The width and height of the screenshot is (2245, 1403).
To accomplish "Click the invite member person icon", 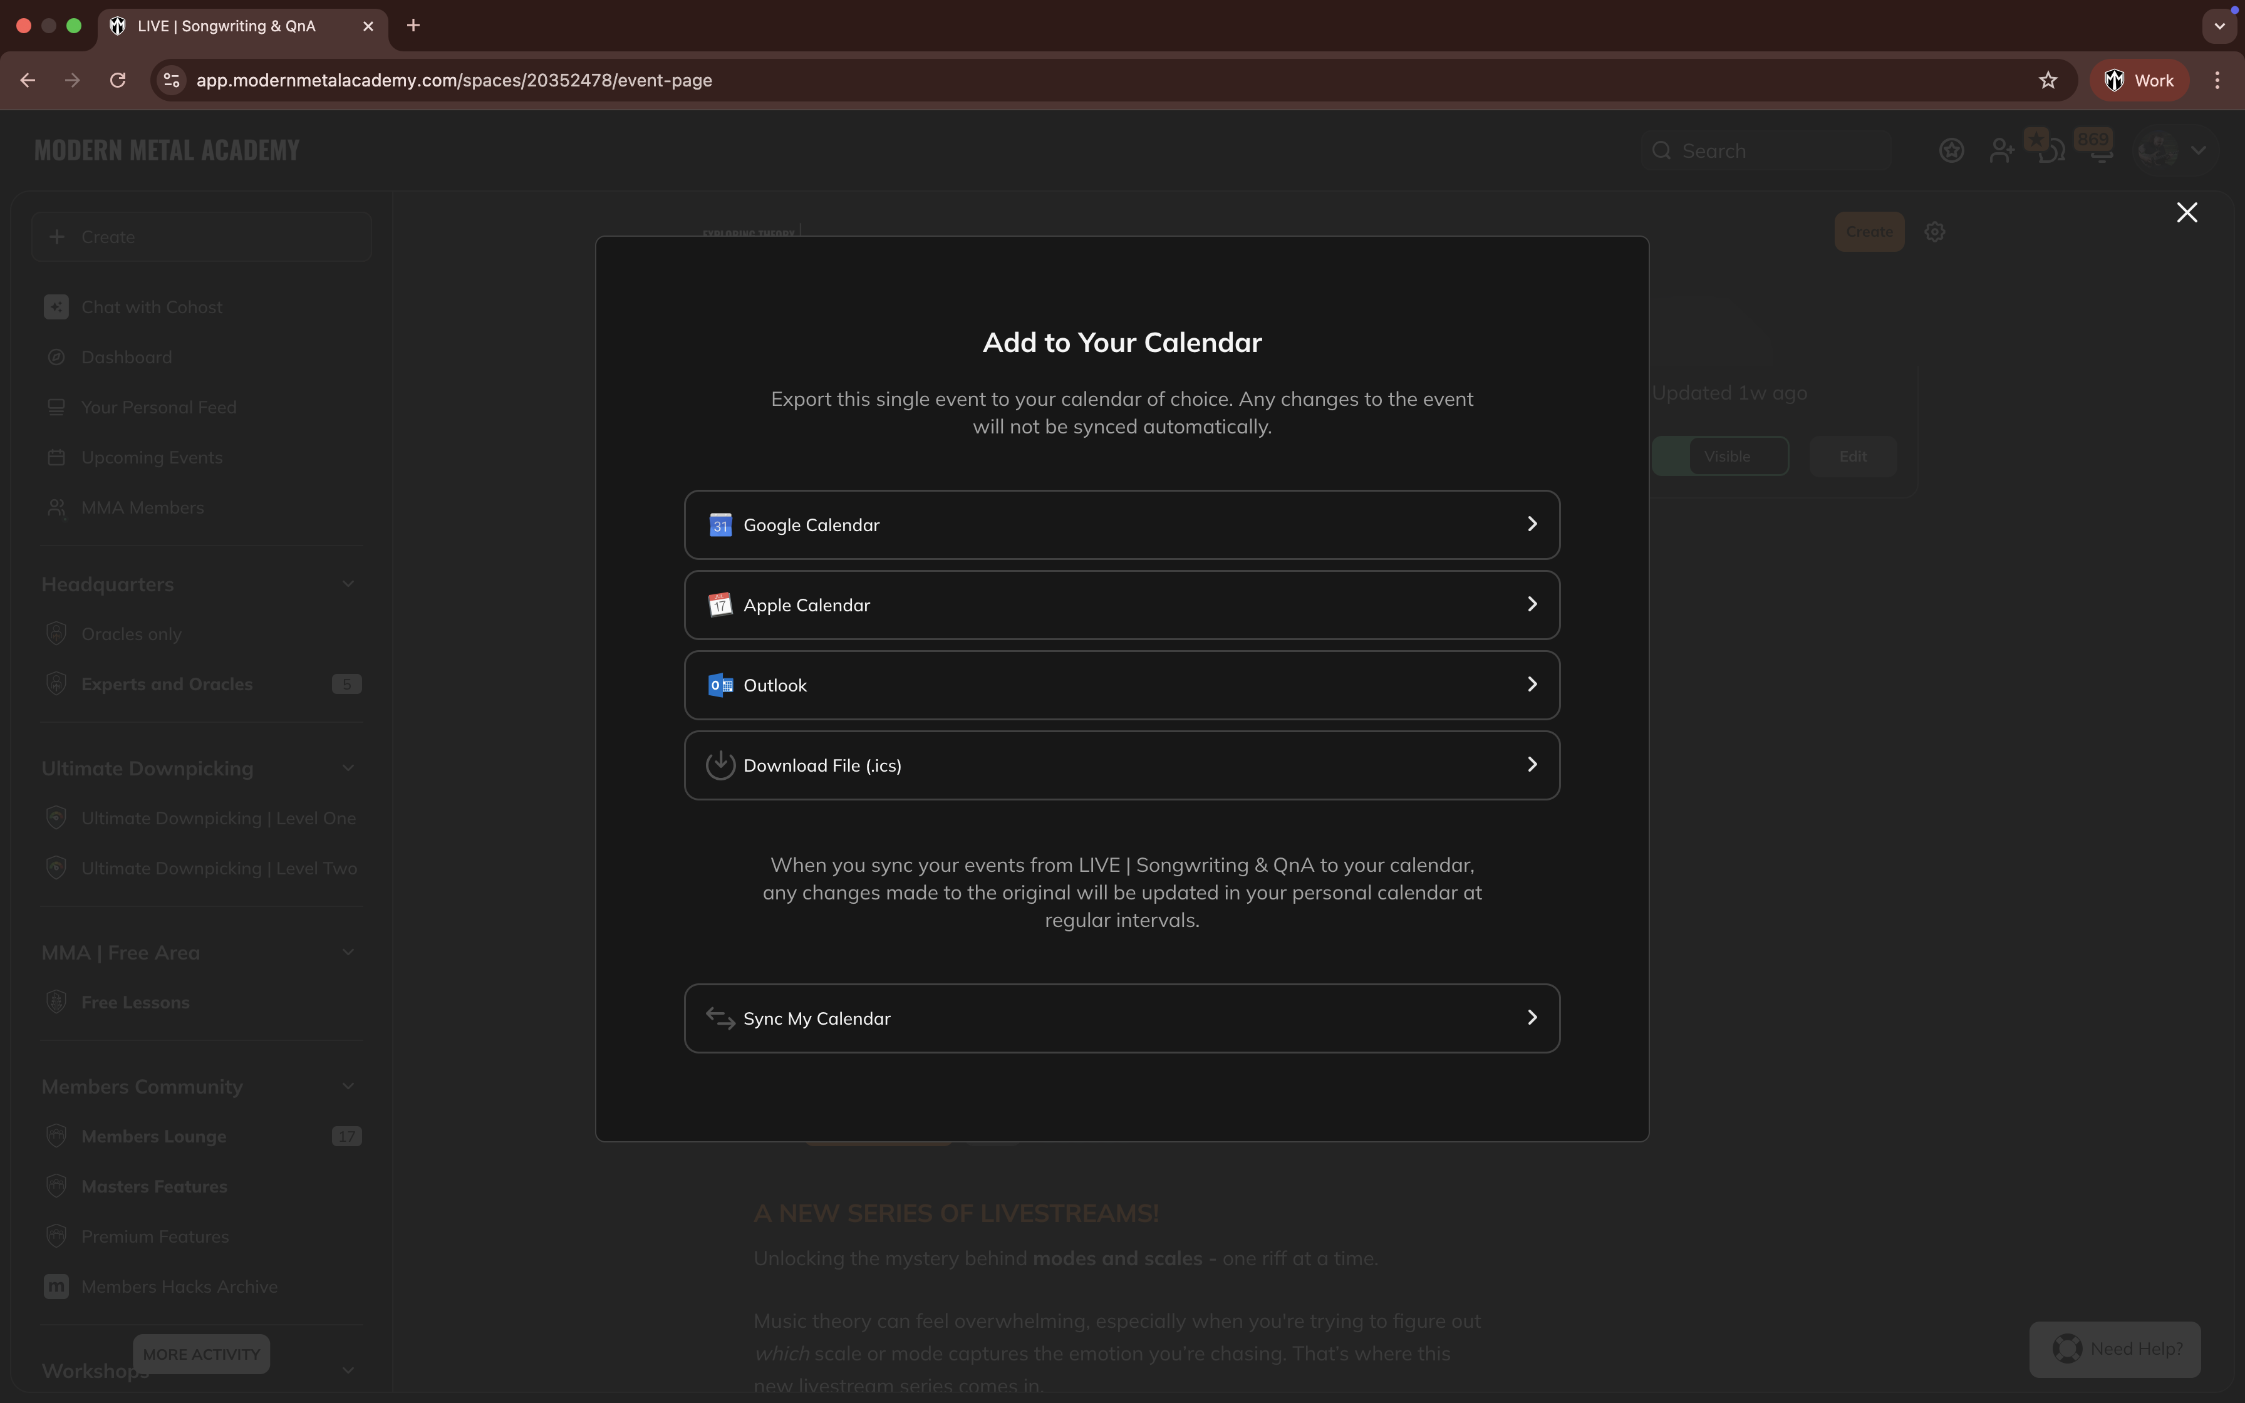I will [2001, 150].
